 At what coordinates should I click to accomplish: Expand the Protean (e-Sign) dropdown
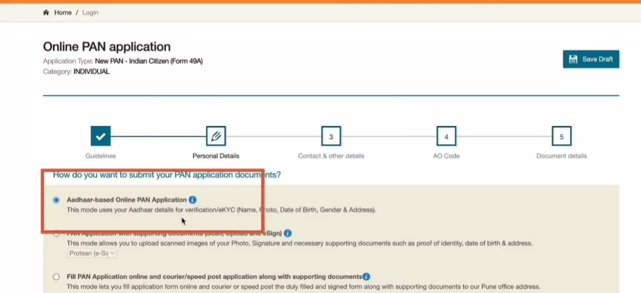pyautogui.click(x=92, y=253)
